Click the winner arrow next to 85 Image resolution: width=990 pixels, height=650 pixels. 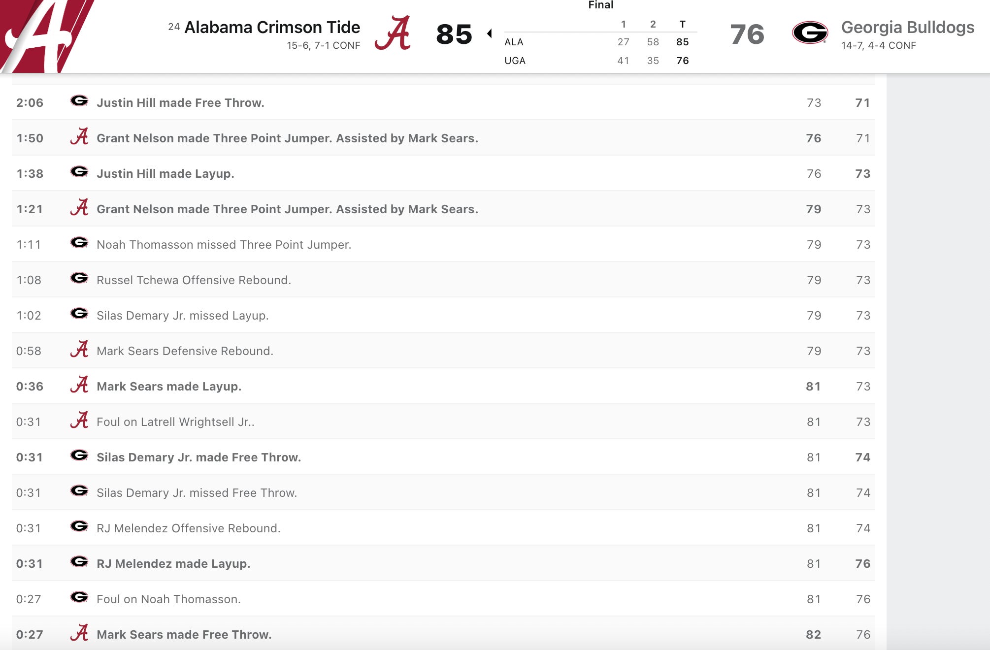click(490, 33)
